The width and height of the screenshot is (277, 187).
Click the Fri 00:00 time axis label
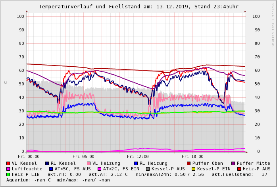(29, 156)
